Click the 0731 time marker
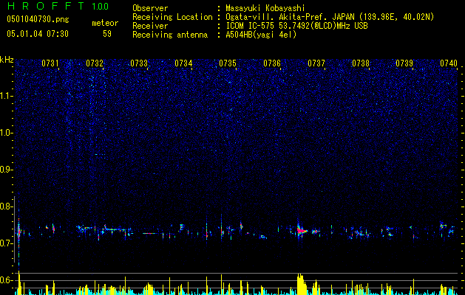This screenshot has width=465, height=295. click(x=50, y=63)
